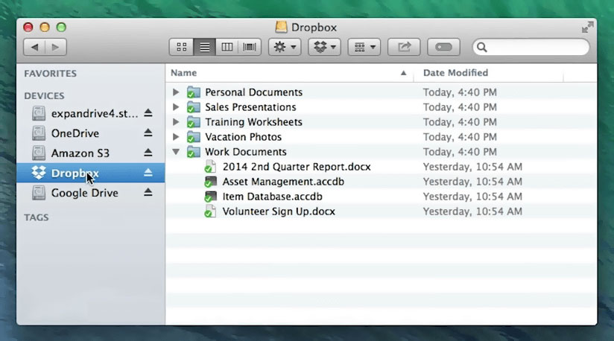
Task: Expand the Vacation Photos folder
Action: coord(176,137)
